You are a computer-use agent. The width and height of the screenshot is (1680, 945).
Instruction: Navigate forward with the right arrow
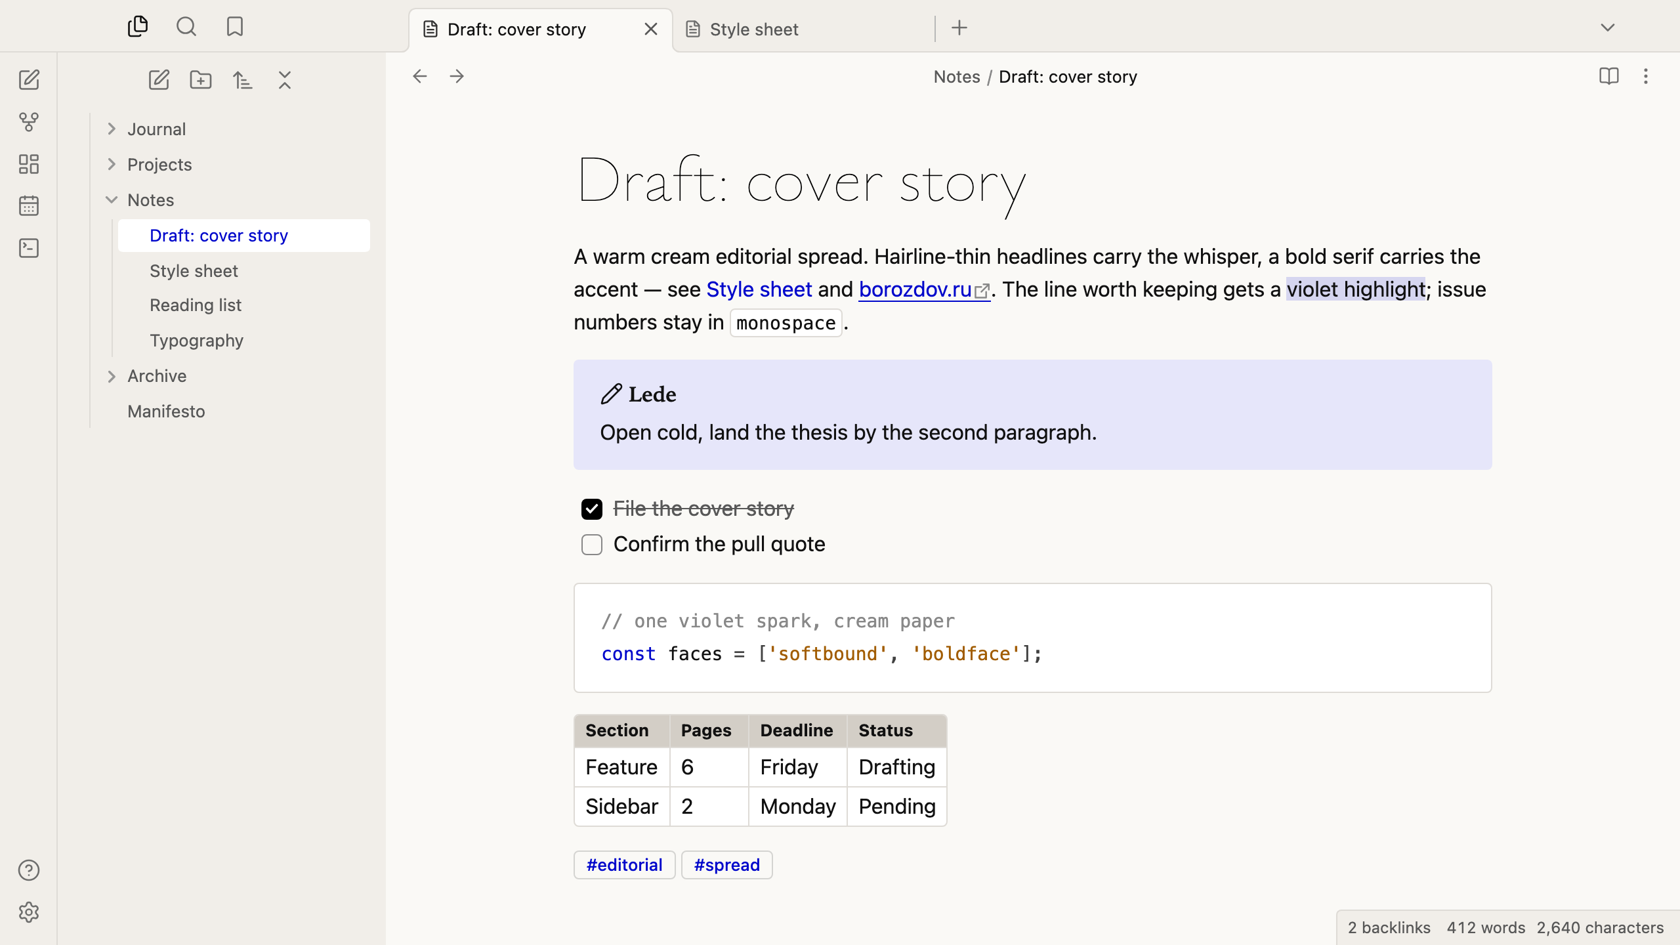click(457, 76)
